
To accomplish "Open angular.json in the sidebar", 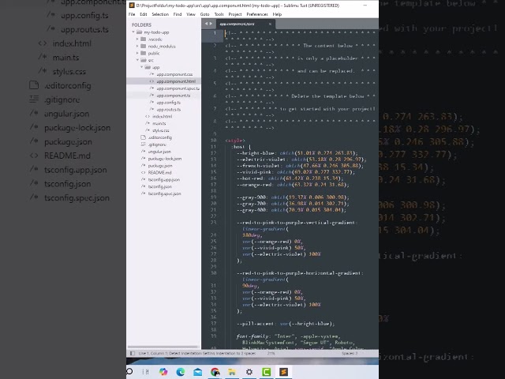I will (159, 152).
